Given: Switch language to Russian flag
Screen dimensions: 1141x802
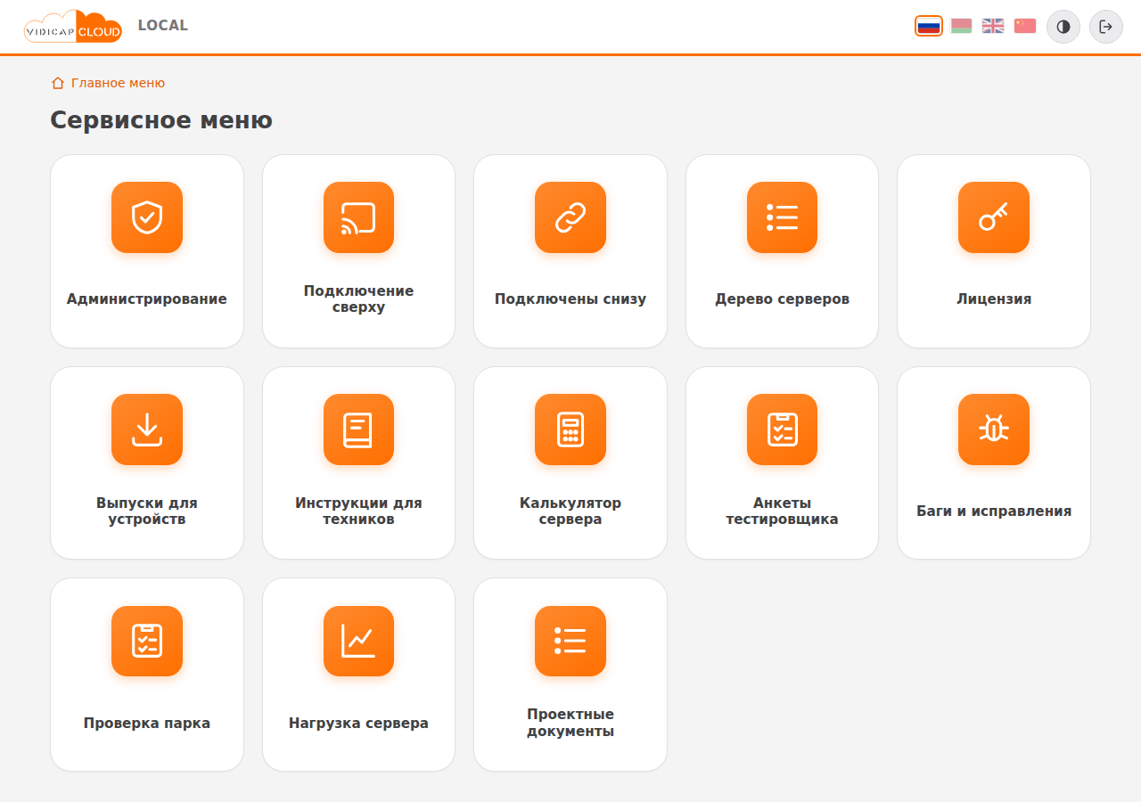Looking at the screenshot, I should 929,26.
